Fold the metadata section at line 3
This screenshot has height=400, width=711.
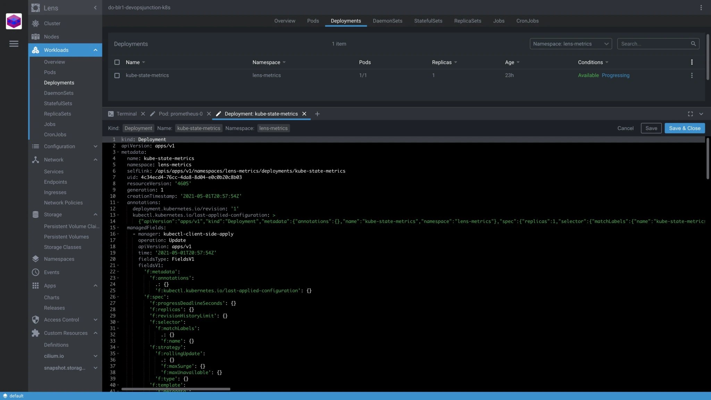(x=118, y=152)
